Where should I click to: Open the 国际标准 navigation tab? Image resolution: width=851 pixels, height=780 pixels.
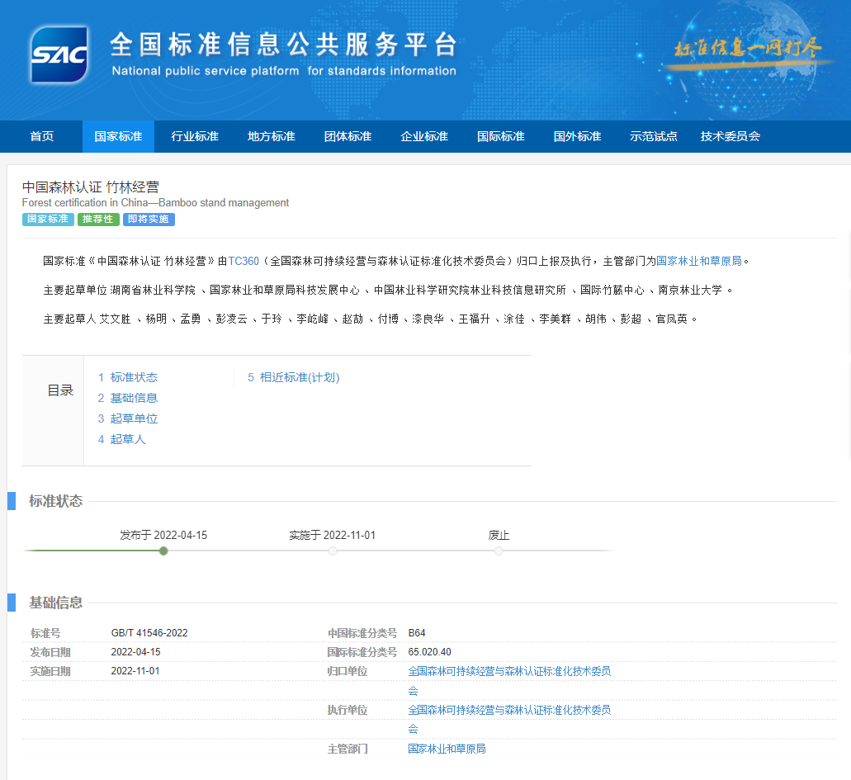pos(500,136)
